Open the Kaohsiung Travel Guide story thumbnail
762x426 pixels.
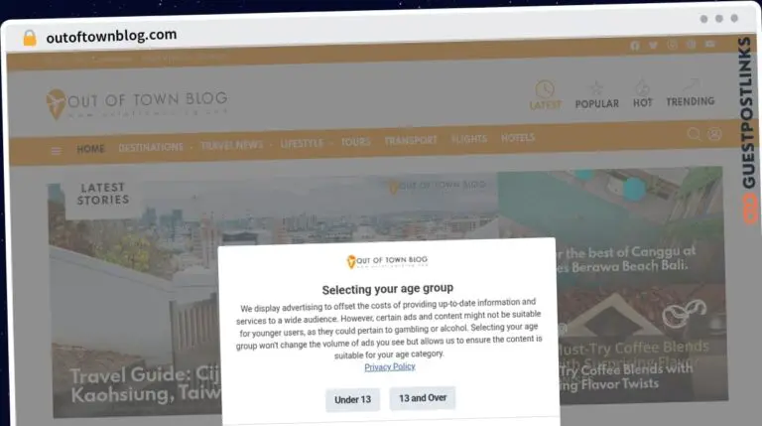[x=136, y=297]
